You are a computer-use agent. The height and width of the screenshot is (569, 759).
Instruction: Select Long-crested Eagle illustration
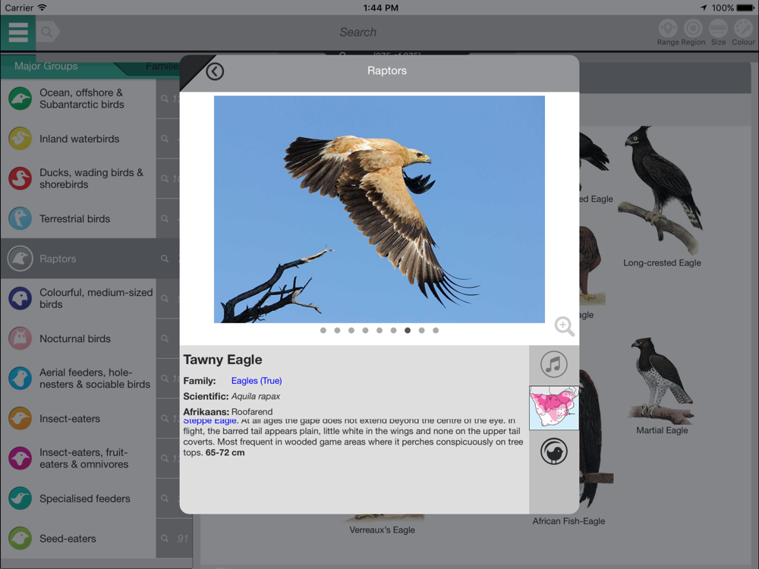[x=662, y=191]
